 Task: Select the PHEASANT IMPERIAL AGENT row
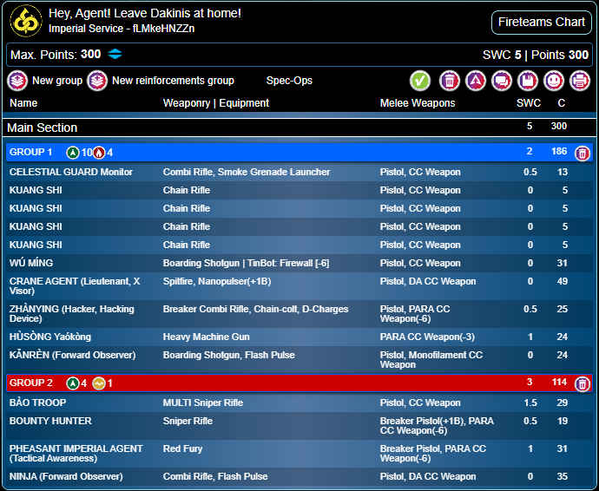pyautogui.click(x=299, y=454)
